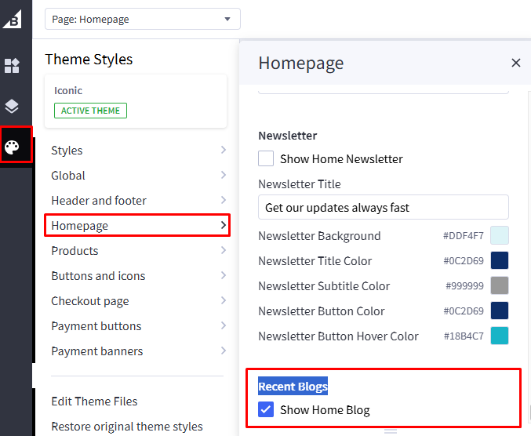Click Restore original theme styles
The width and height of the screenshot is (531, 436).
coord(127,427)
